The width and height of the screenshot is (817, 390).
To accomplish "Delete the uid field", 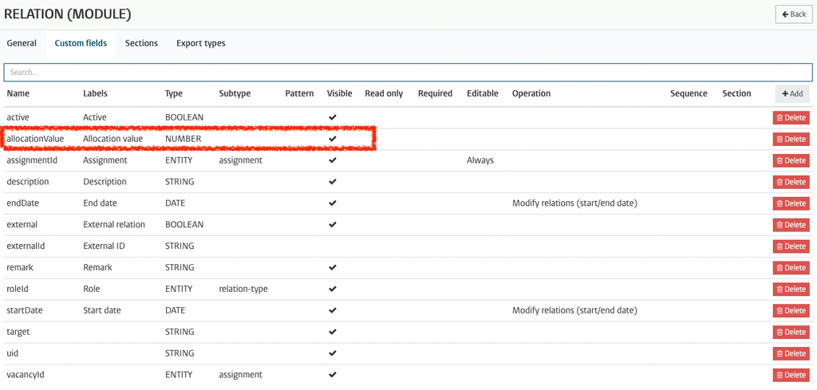I will pyautogui.click(x=791, y=353).
